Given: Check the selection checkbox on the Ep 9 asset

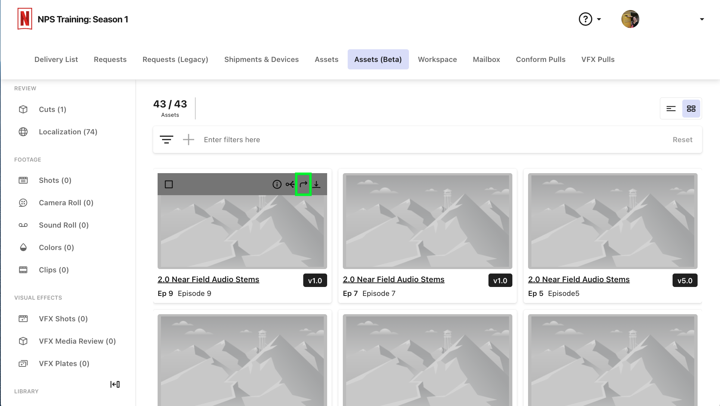Looking at the screenshot, I should tap(169, 184).
